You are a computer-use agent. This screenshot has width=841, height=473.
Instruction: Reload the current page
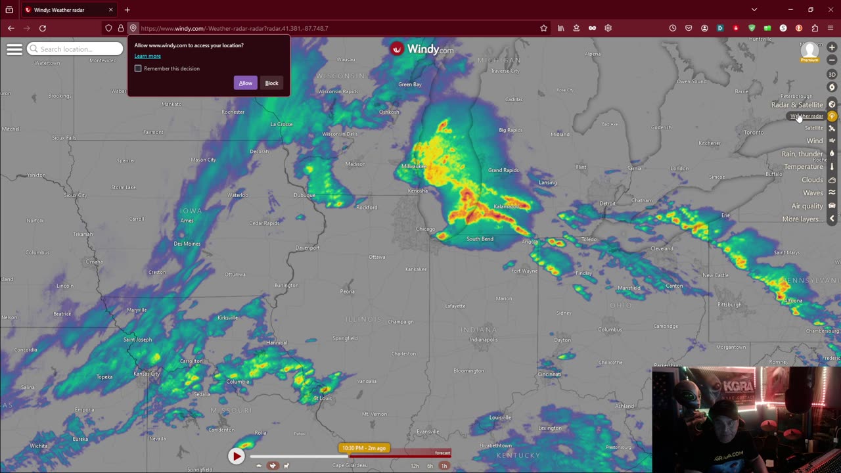pos(43,28)
